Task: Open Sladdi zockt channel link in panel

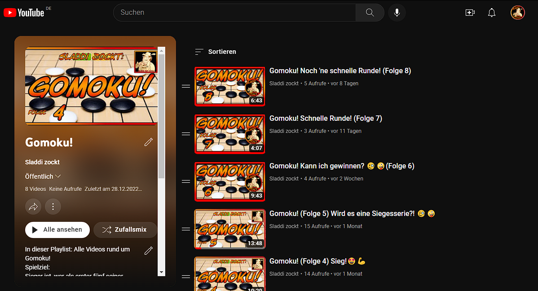Action: click(42, 162)
